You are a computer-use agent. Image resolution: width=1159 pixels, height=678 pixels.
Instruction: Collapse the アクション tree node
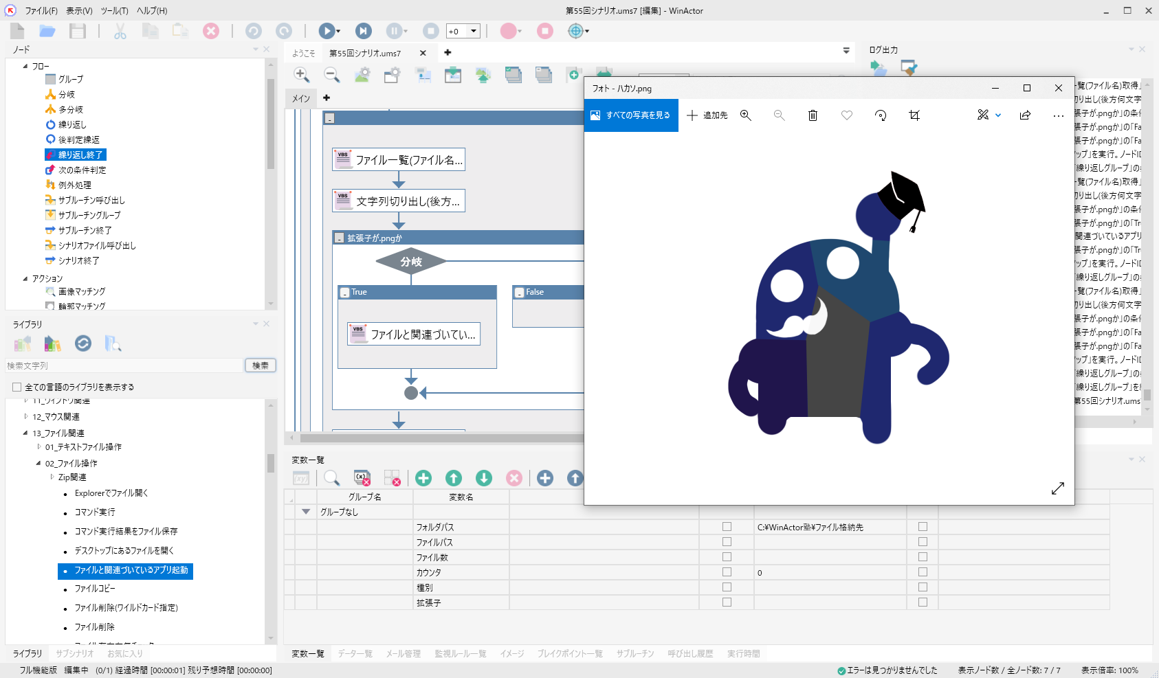25,279
